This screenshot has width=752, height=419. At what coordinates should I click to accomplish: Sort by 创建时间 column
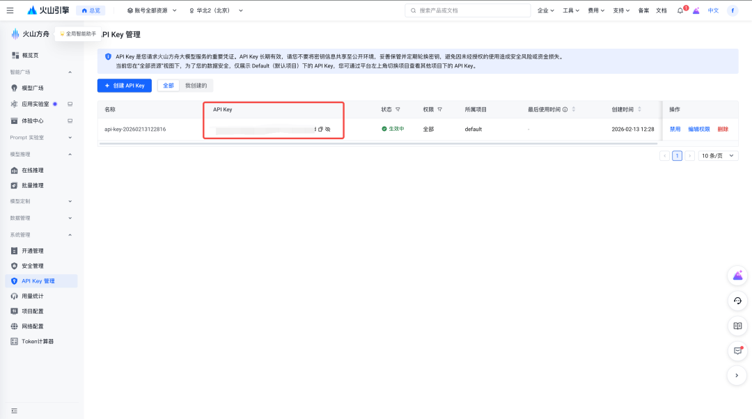click(x=639, y=109)
